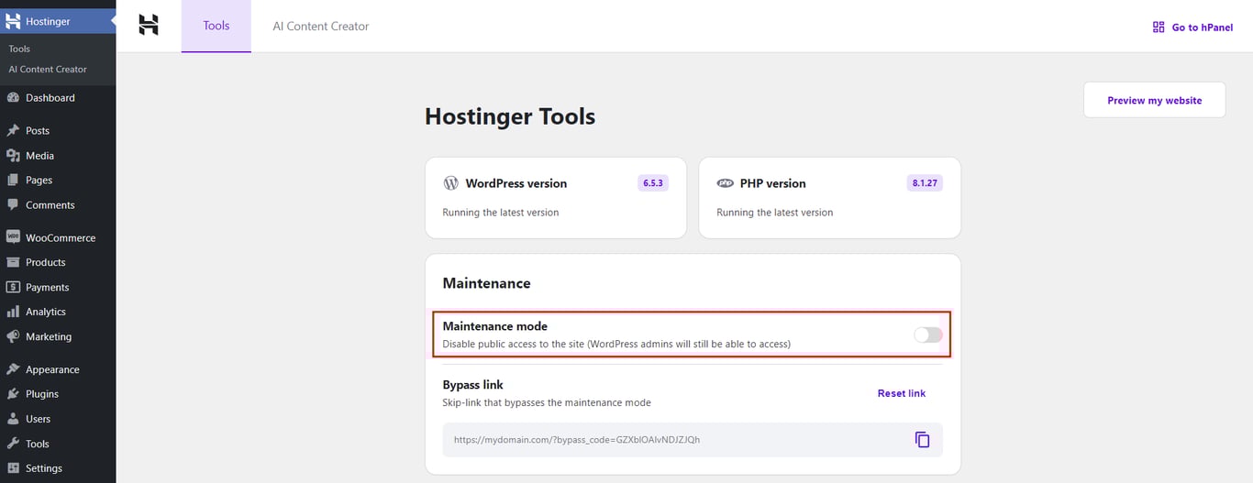Click the WordPress logo icon in version card
Screen dimensions: 1253x483
pos(450,183)
